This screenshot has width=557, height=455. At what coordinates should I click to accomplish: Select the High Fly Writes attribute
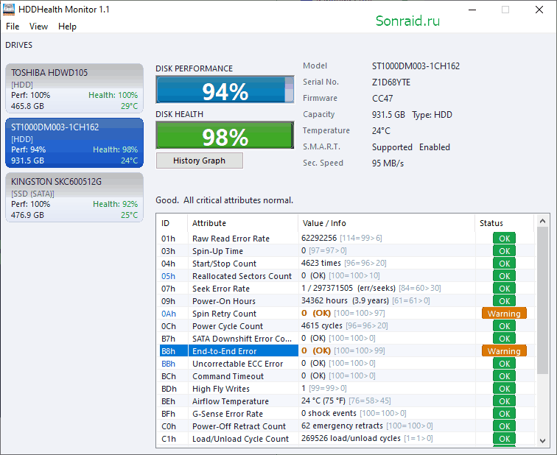click(x=346, y=389)
